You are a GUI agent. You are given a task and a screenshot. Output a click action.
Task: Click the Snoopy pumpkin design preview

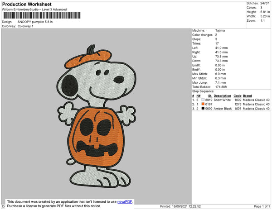pyautogui.click(x=97, y=116)
